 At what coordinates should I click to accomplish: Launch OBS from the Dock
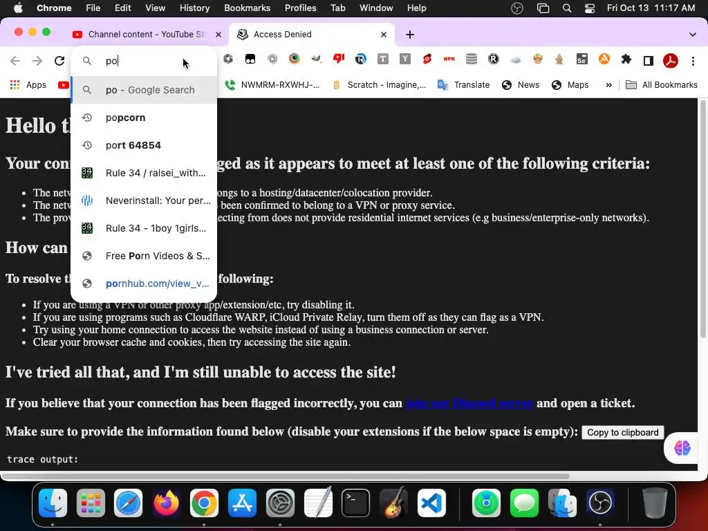tap(600, 503)
